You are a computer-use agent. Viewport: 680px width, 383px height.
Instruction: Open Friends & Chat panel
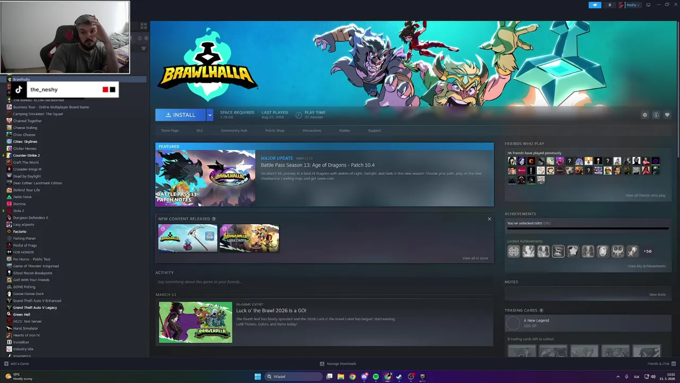(661, 364)
